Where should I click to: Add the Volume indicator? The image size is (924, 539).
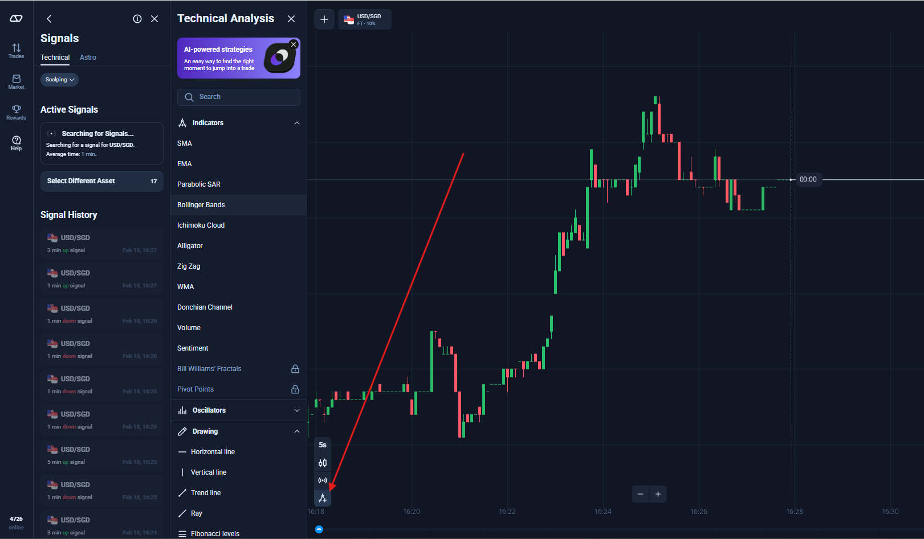click(x=238, y=328)
